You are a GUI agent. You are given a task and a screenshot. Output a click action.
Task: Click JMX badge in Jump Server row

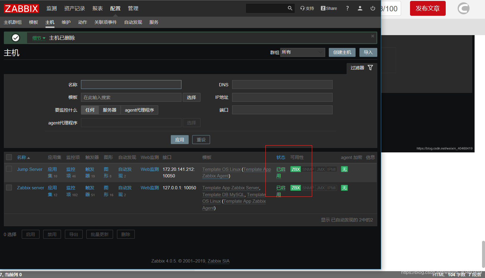[320, 169]
